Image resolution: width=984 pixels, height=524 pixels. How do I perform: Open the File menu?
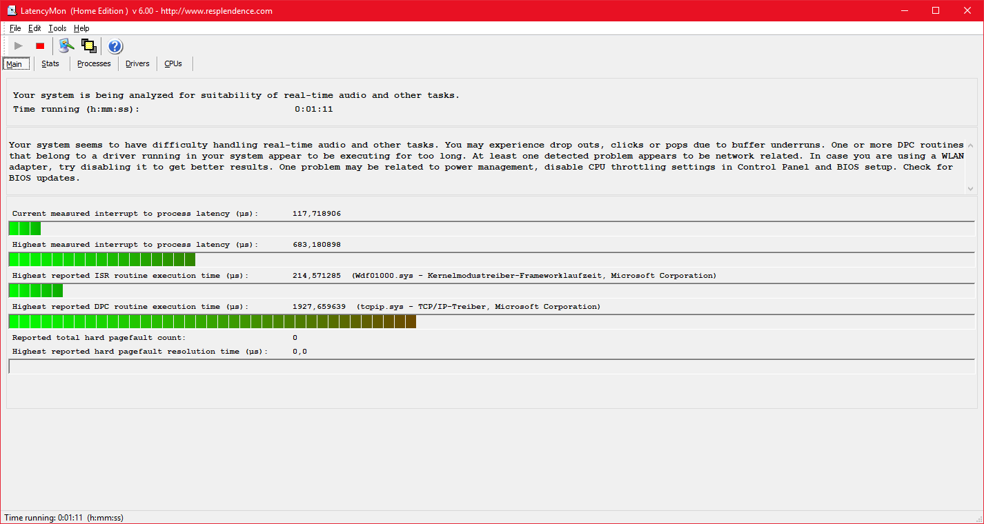[15, 28]
